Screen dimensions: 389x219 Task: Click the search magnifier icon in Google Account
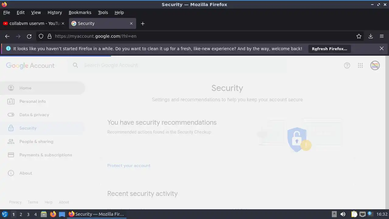76,65
